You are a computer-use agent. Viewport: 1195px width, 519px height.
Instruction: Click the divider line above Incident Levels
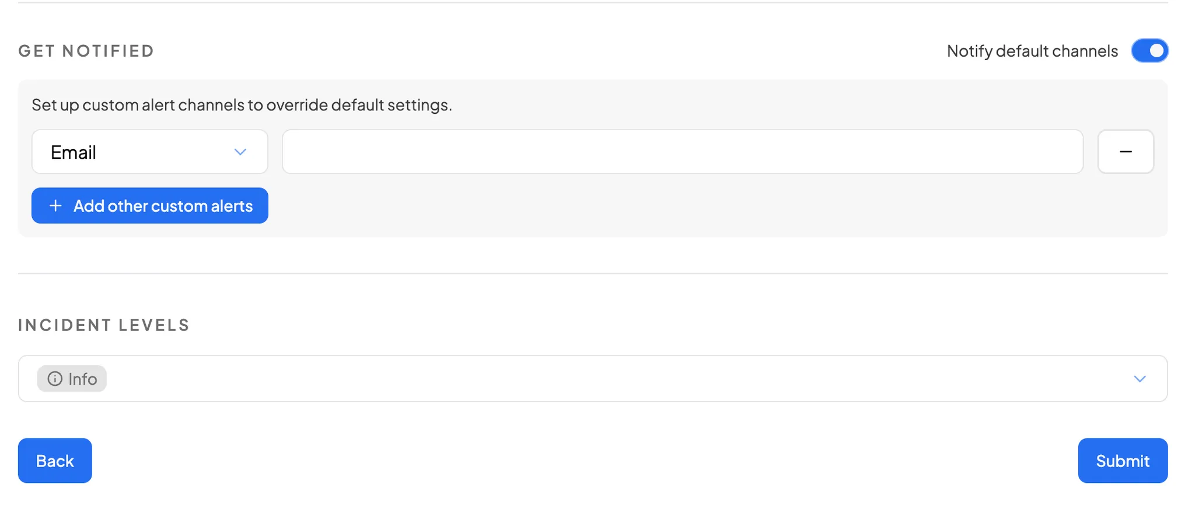pyautogui.click(x=592, y=273)
